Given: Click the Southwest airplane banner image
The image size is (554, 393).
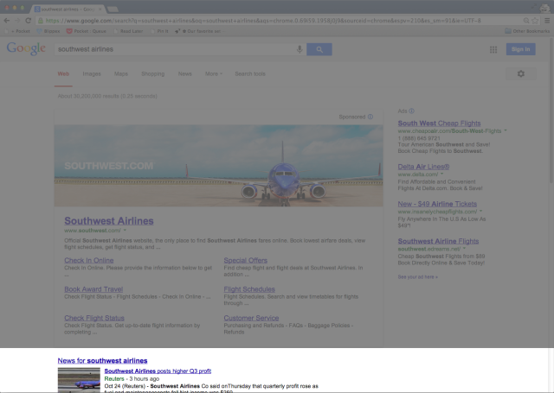Looking at the screenshot, I should coord(218,166).
